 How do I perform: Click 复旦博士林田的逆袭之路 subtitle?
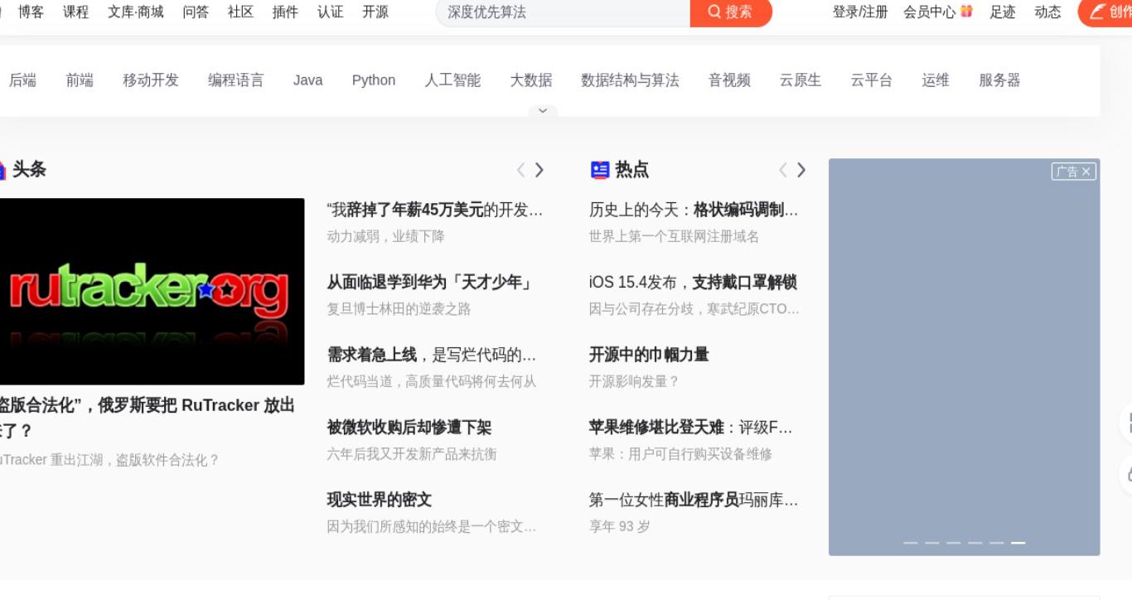click(x=399, y=309)
